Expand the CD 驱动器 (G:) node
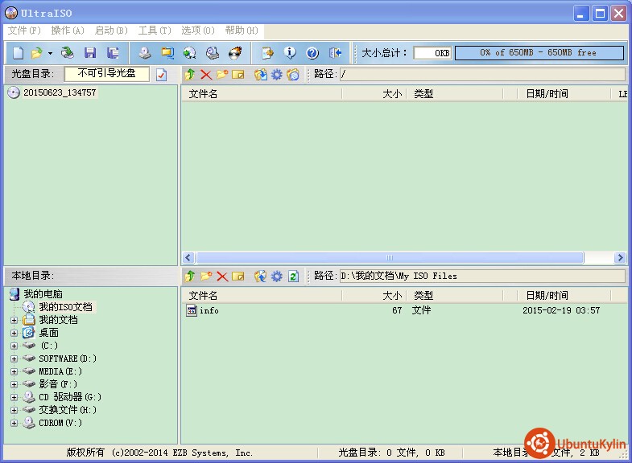This screenshot has width=632, height=463. (x=14, y=397)
